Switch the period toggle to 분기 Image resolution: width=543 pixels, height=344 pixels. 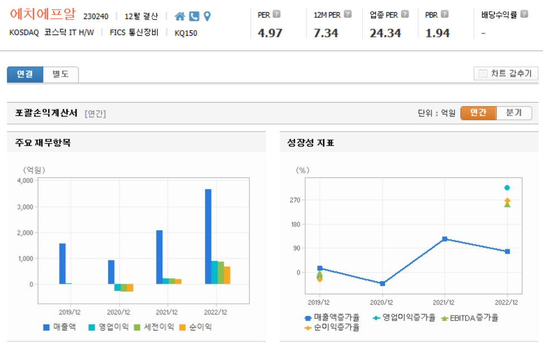(513, 113)
